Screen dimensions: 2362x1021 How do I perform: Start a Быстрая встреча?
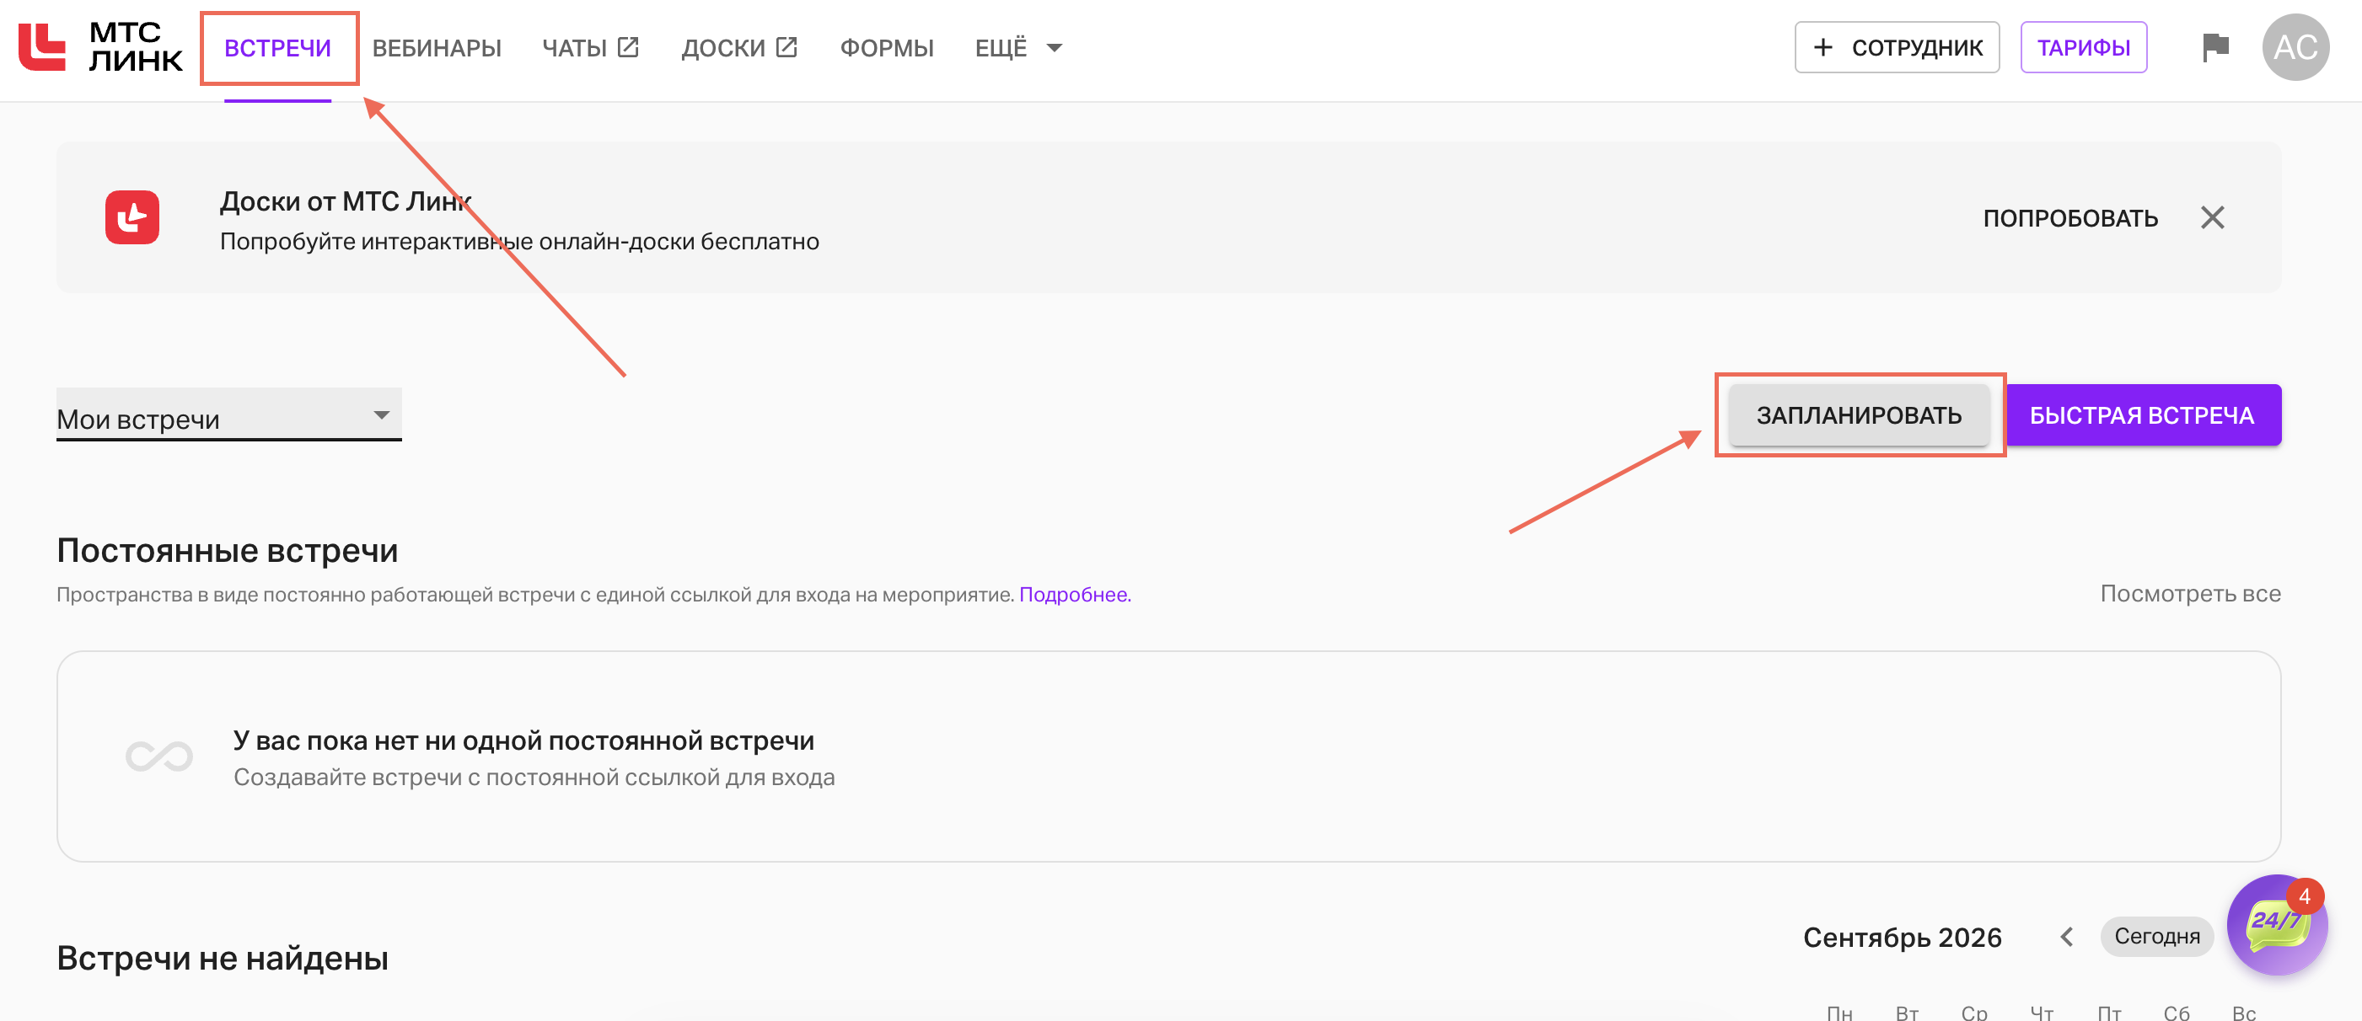click(2143, 415)
